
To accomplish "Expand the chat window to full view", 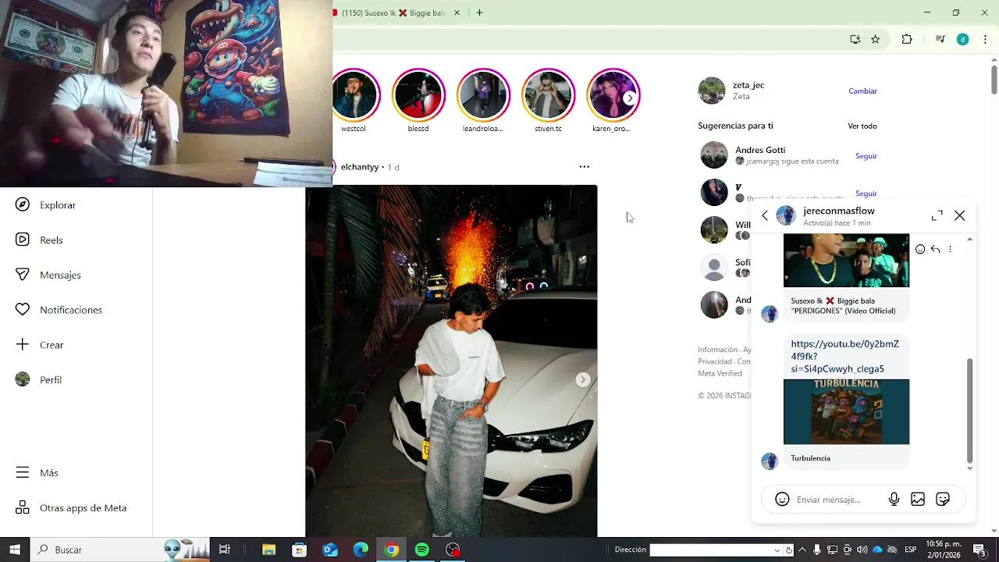I will [x=937, y=216].
